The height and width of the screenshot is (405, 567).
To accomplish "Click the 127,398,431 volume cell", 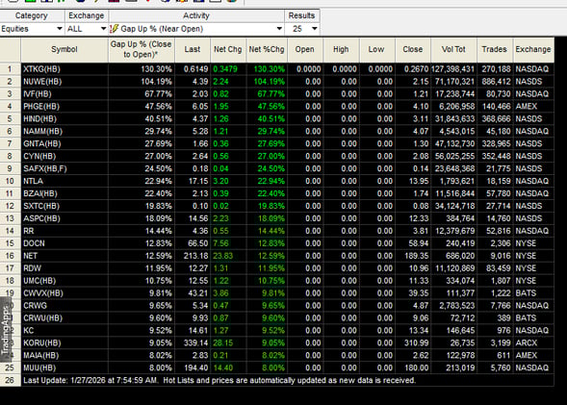I will pyautogui.click(x=452, y=69).
